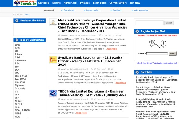Select Diploma qualification link
The width and height of the screenshot is (179, 119).
(19, 85)
